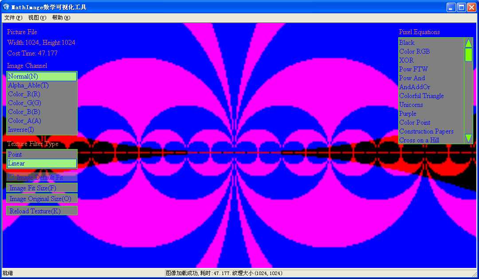The width and height of the screenshot is (479, 279).
Task: Select the Color Point pixel equation
Action: coord(431,122)
